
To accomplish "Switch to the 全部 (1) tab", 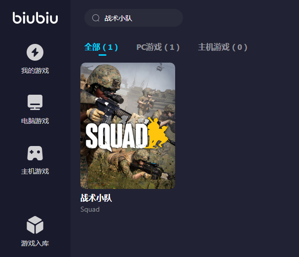I will pos(101,47).
